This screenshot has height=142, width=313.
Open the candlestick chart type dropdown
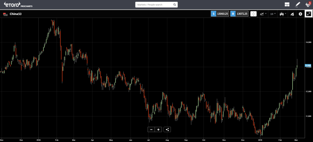point(283,14)
